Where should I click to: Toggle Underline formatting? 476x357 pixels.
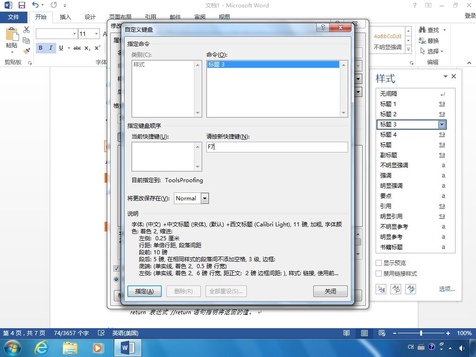pos(61,48)
